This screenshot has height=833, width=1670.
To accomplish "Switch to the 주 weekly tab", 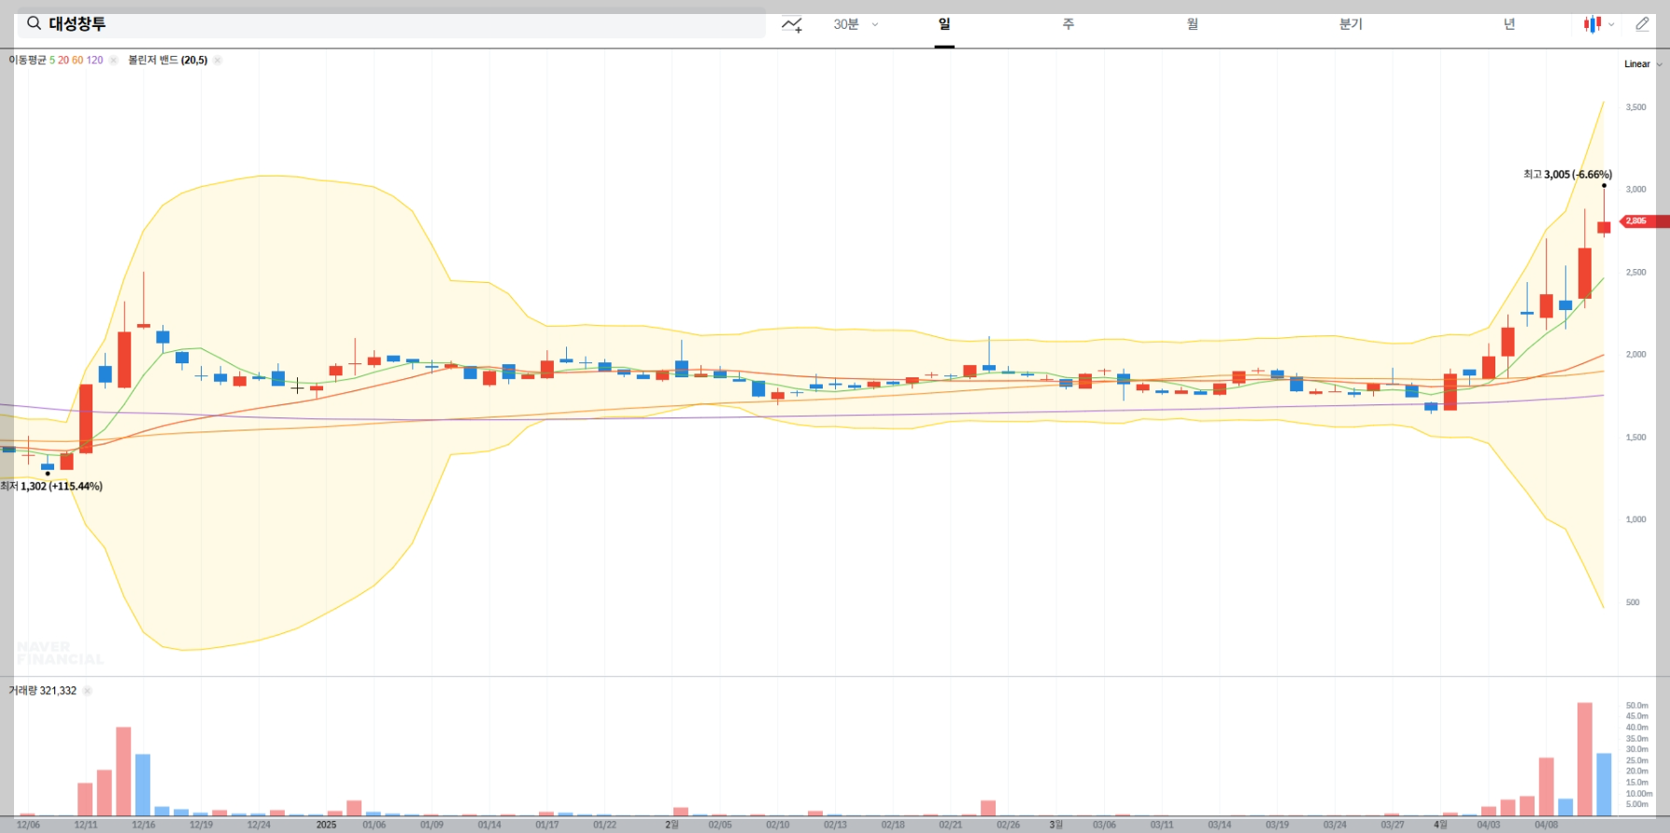I will [1069, 24].
